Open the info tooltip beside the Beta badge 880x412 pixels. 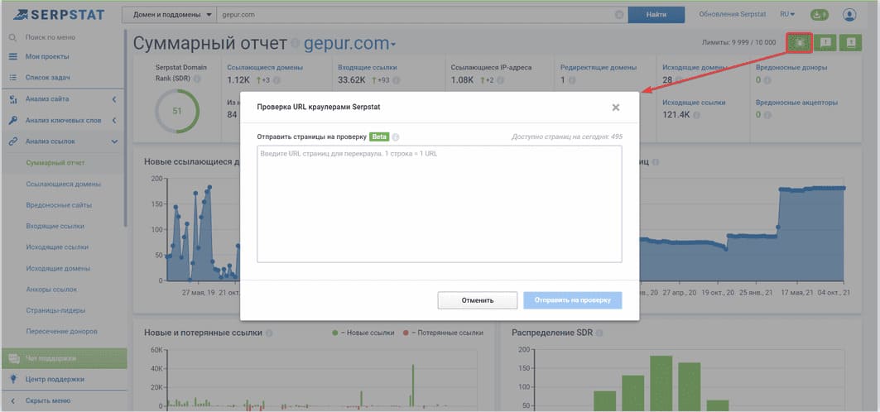tap(396, 137)
